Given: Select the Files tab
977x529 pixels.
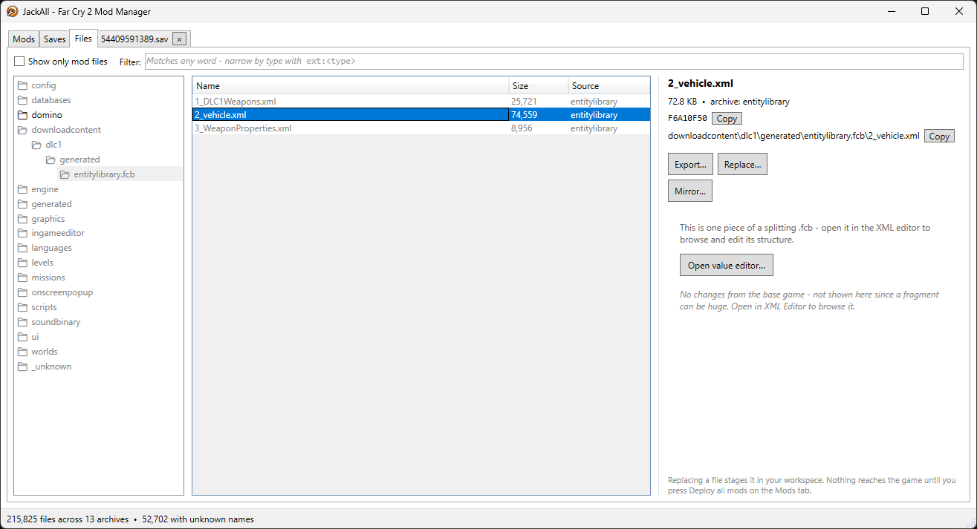Looking at the screenshot, I should tap(83, 39).
